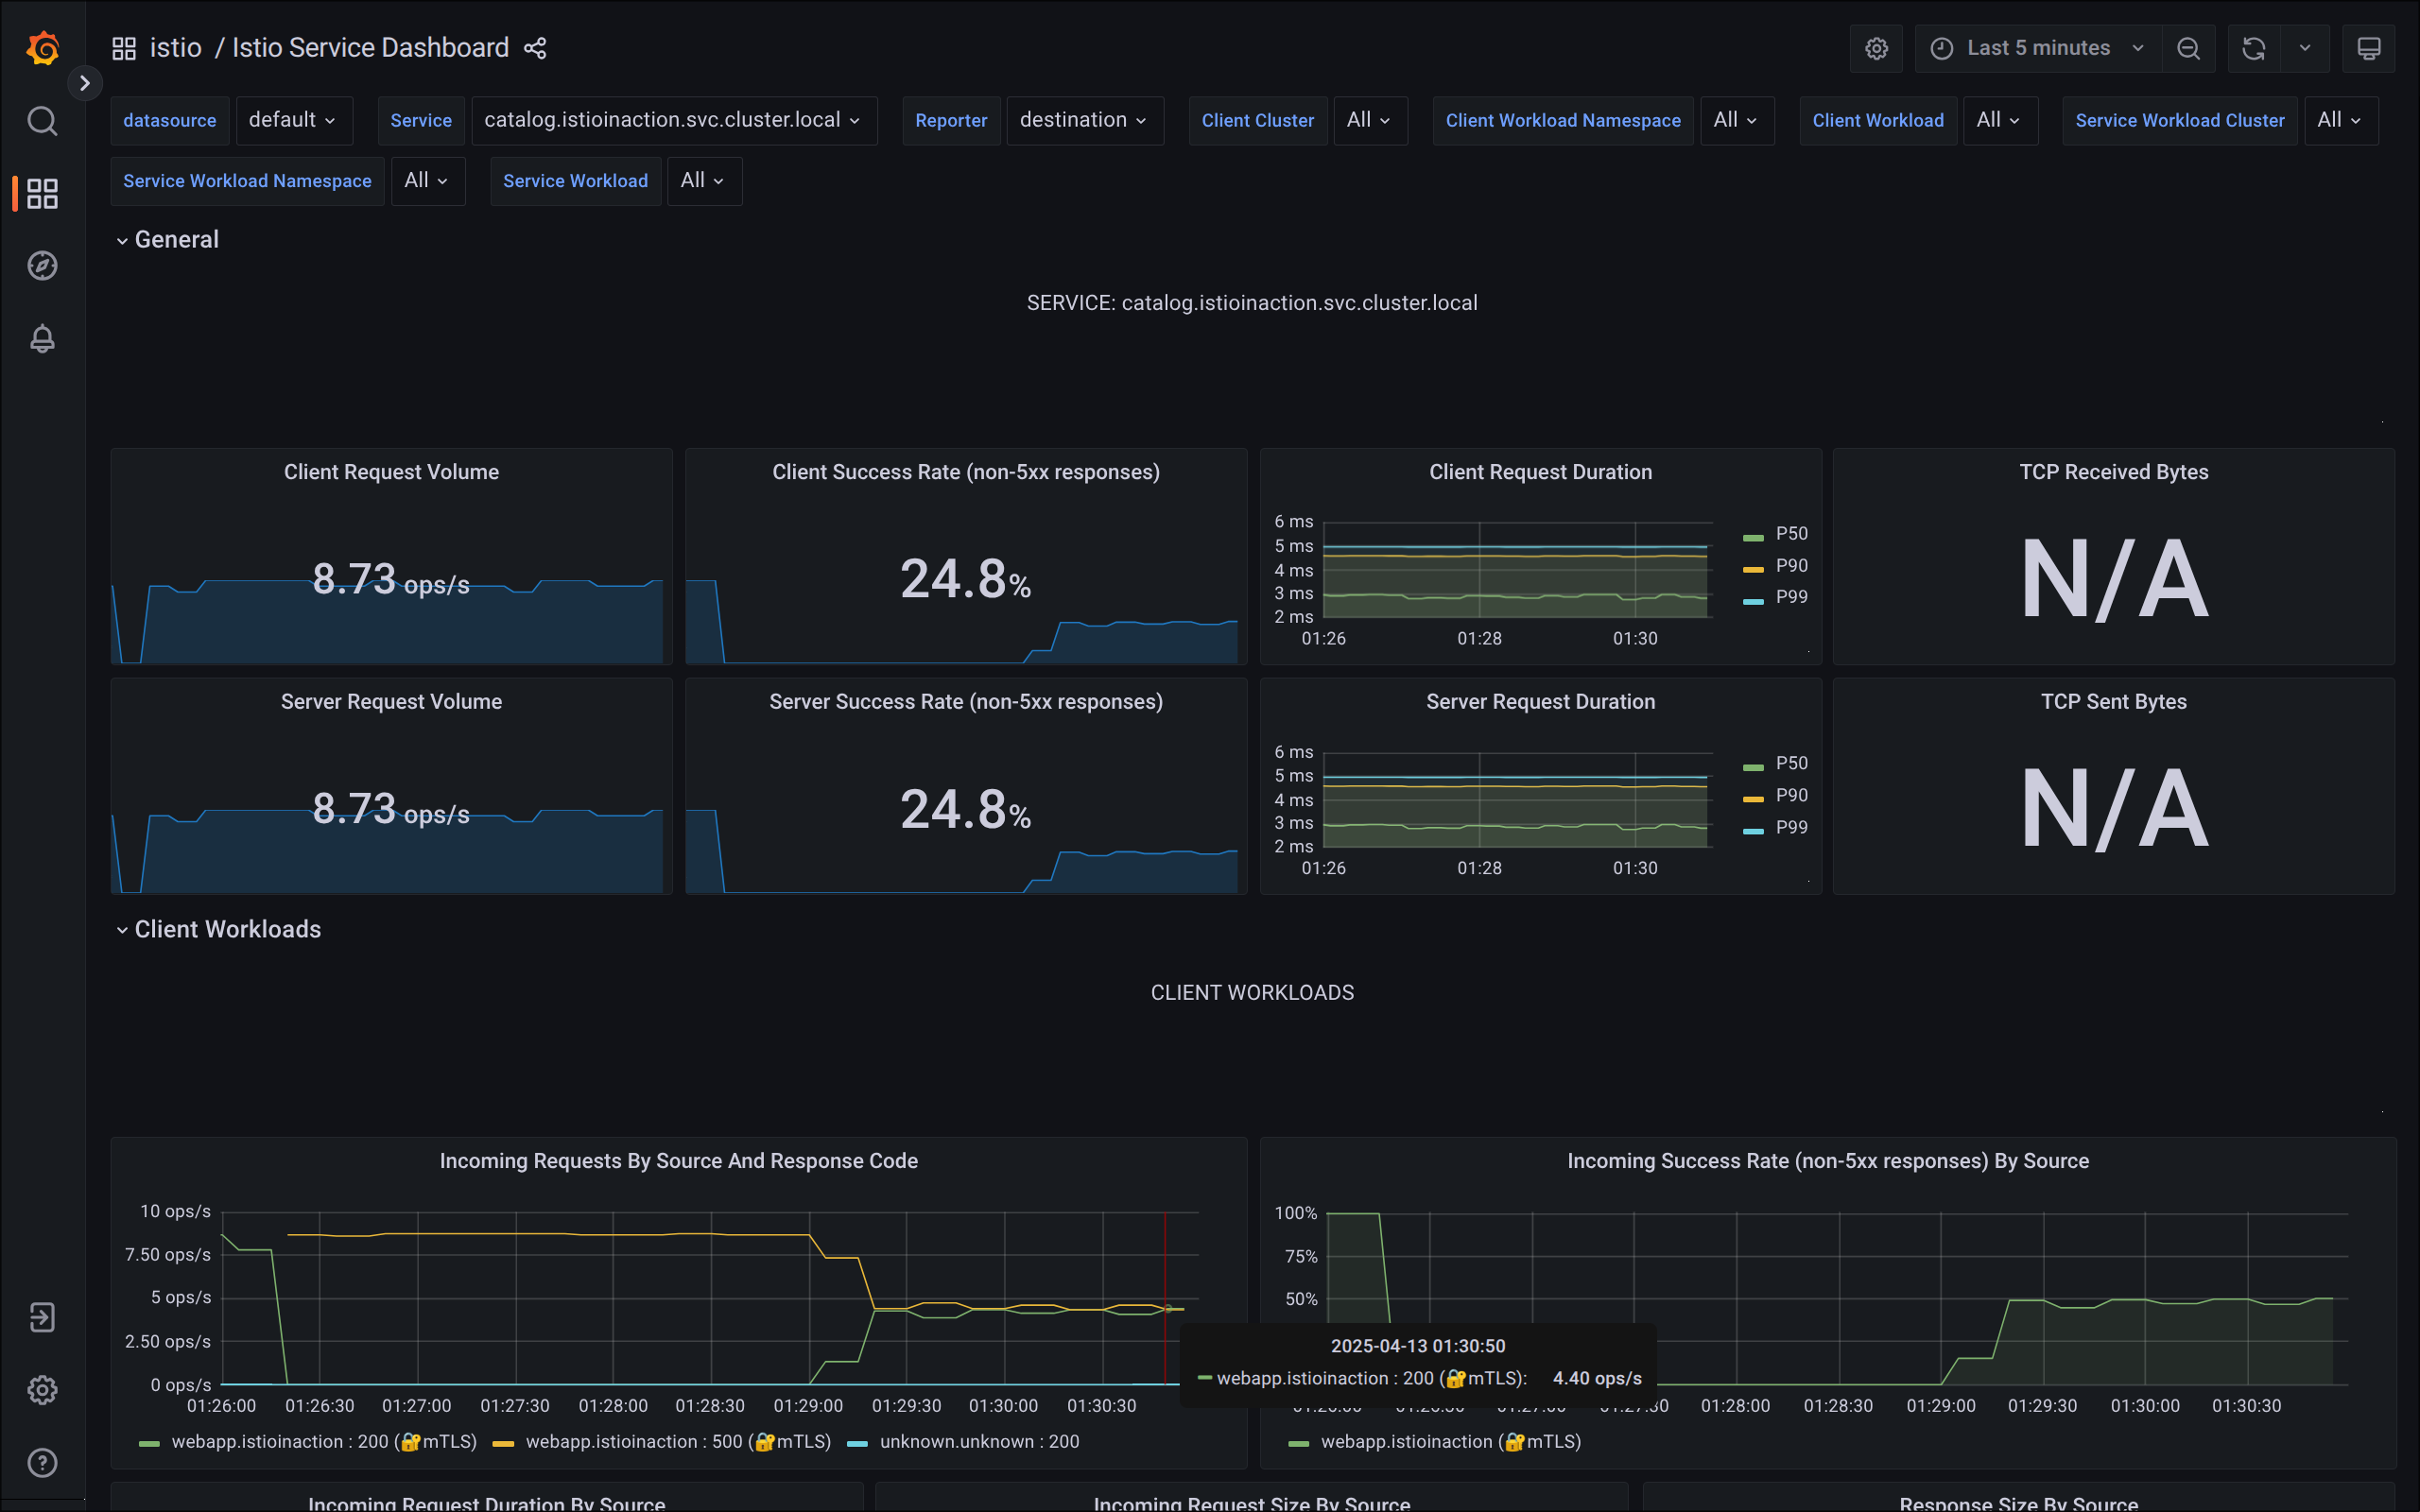Open the Alerting bell icon
Viewport: 2420px width, 1512px height.
(42, 339)
